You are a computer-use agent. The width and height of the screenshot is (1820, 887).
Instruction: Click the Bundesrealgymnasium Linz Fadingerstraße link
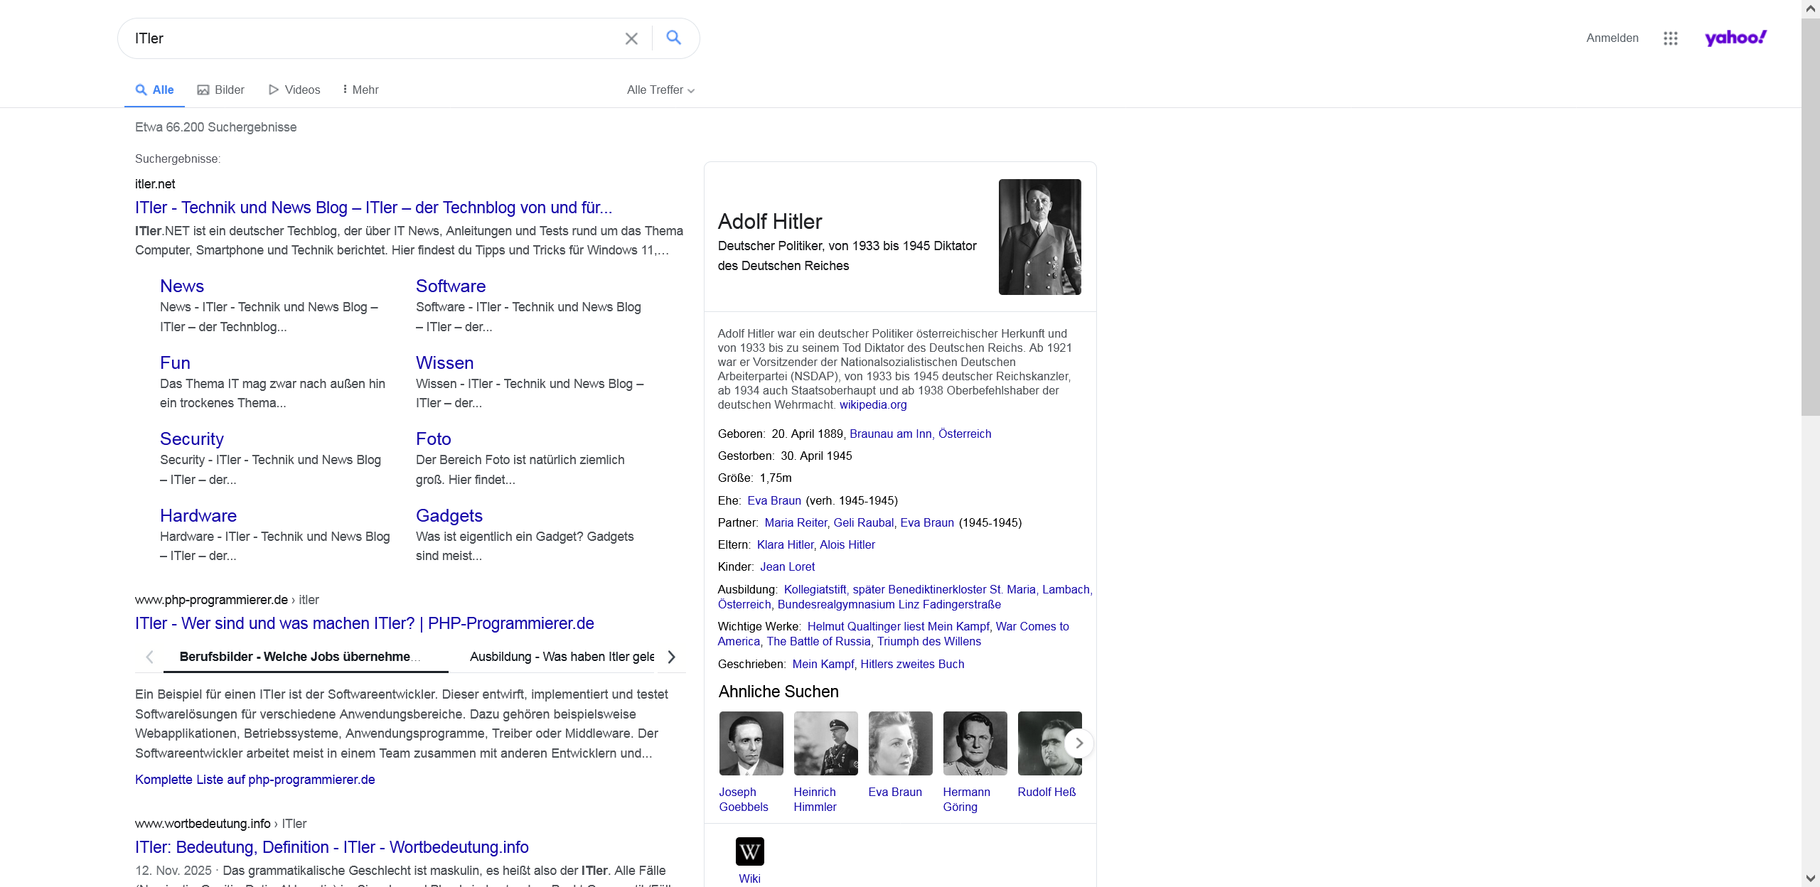click(x=889, y=604)
